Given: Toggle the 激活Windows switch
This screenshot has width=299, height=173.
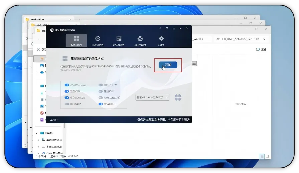Looking at the screenshot, I should point(66,85).
